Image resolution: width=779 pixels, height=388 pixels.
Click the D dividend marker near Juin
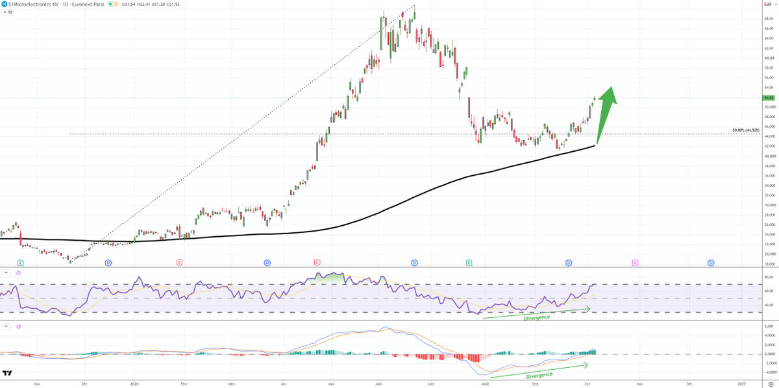pos(414,263)
